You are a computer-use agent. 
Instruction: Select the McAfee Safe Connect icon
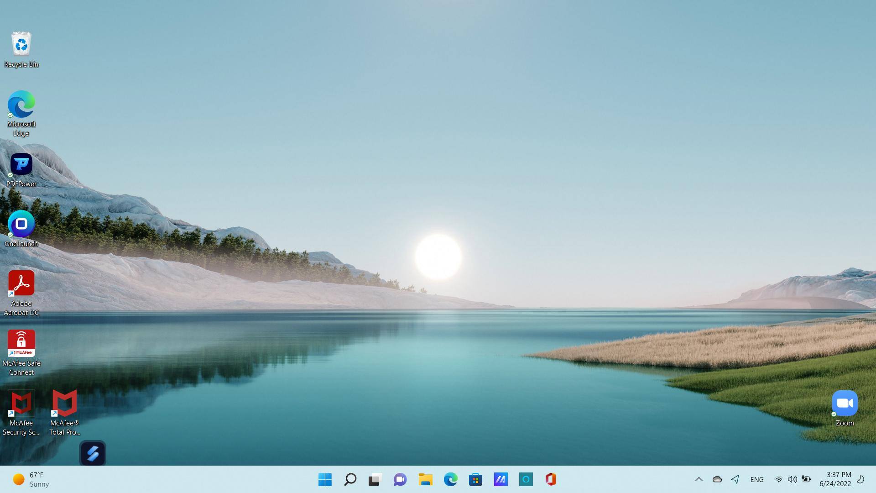pyautogui.click(x=21, y=343)
